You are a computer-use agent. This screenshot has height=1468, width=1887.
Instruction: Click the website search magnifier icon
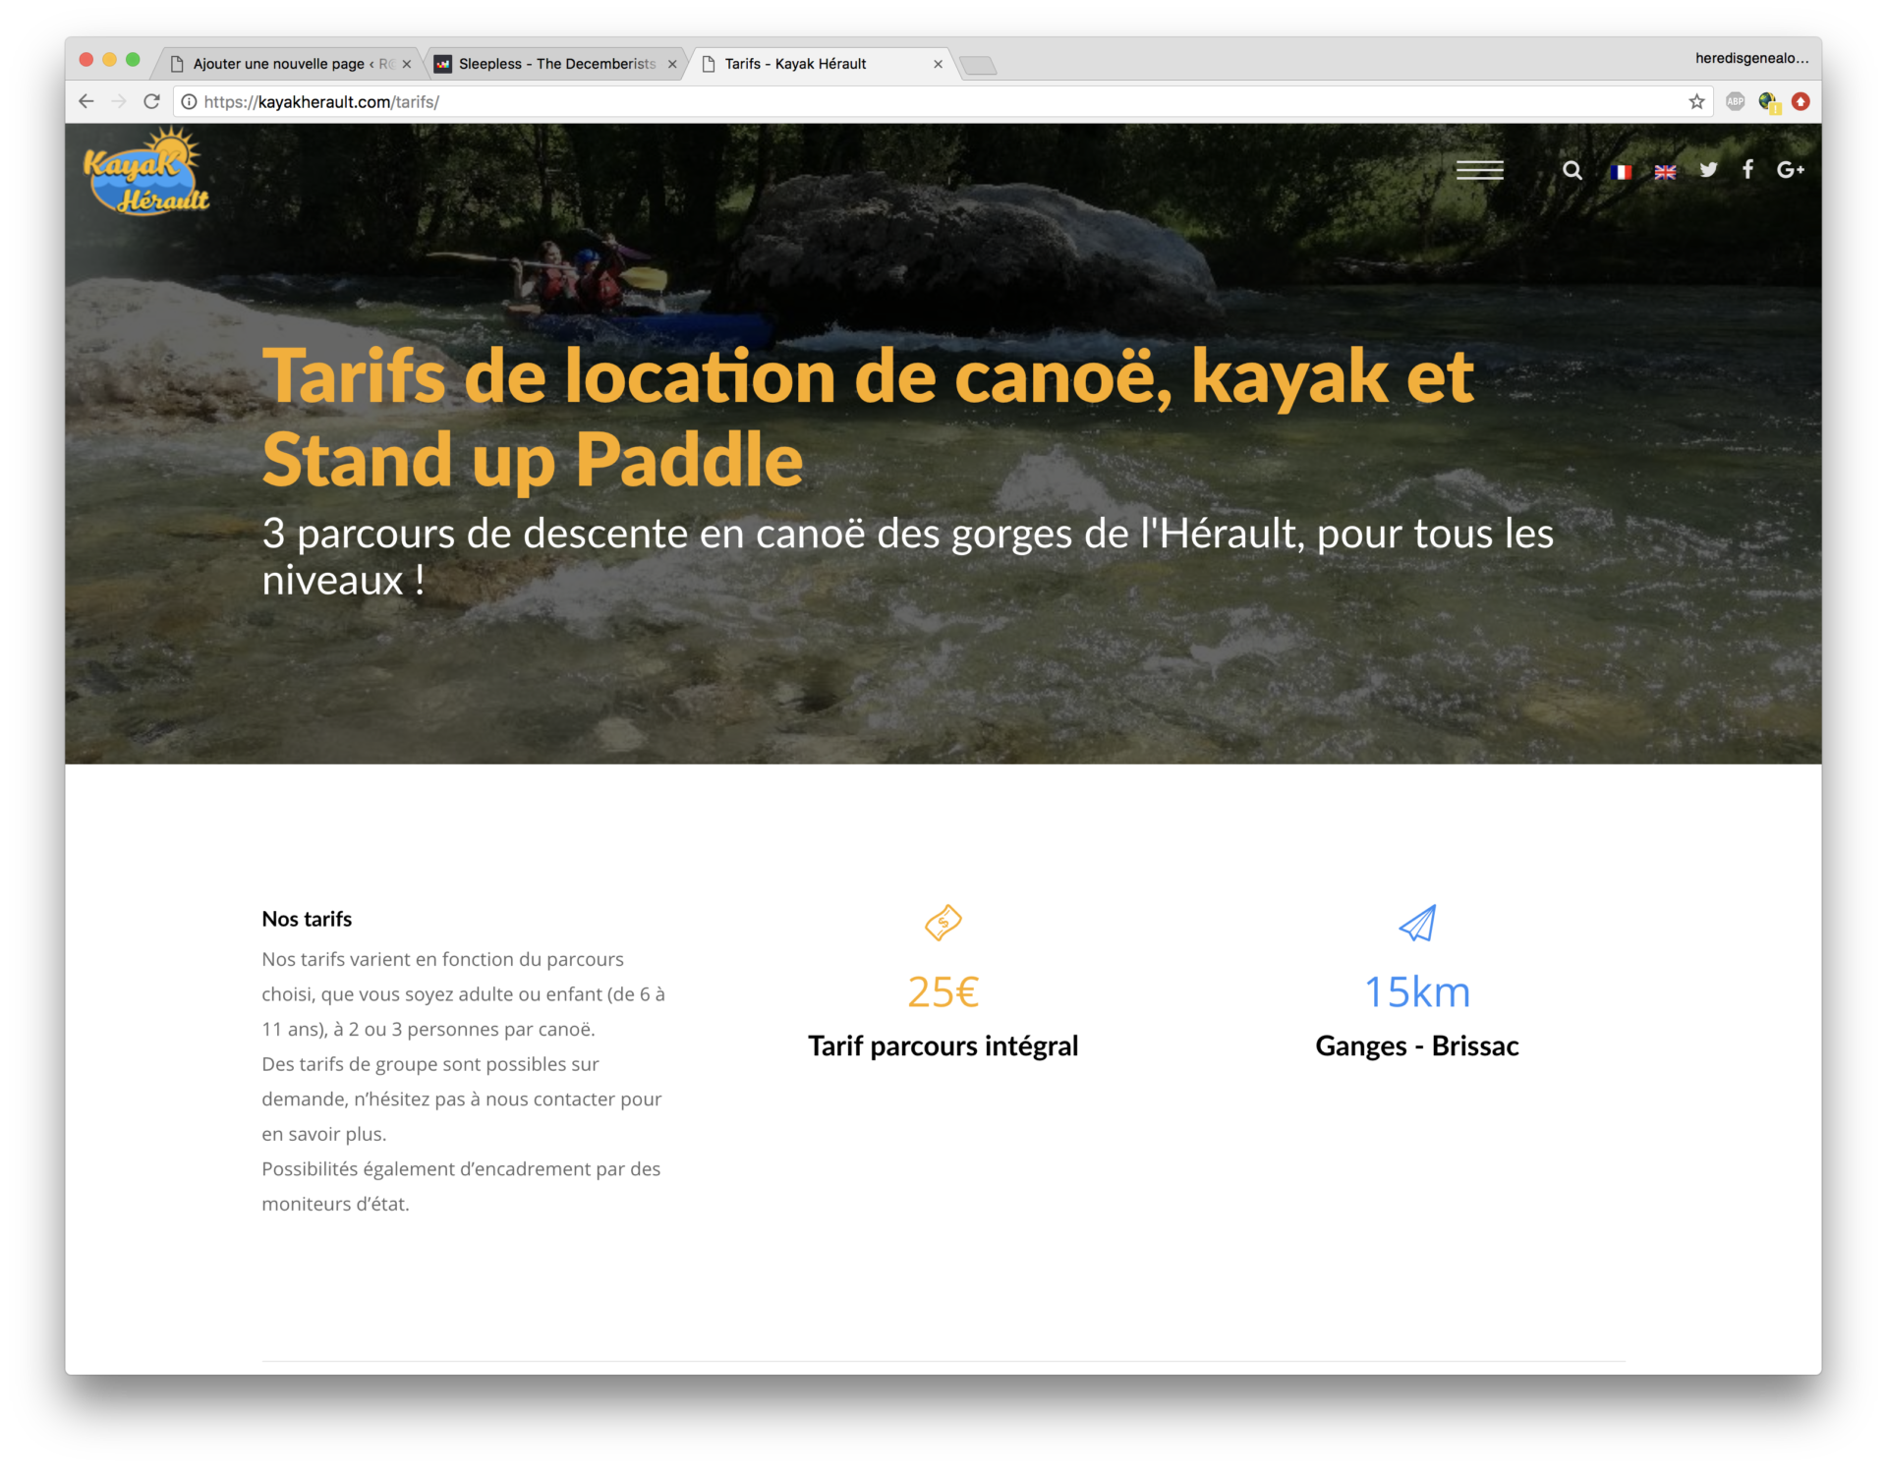click(1572, 170)
